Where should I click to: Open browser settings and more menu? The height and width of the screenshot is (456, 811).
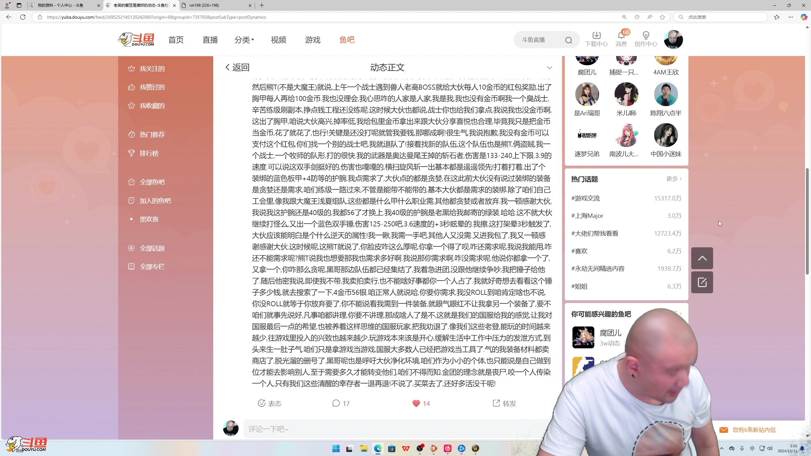click(791, 17)
